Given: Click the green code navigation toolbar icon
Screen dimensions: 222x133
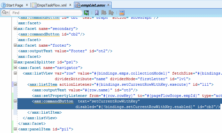Looking at the screenshot, I should (86, 13).
